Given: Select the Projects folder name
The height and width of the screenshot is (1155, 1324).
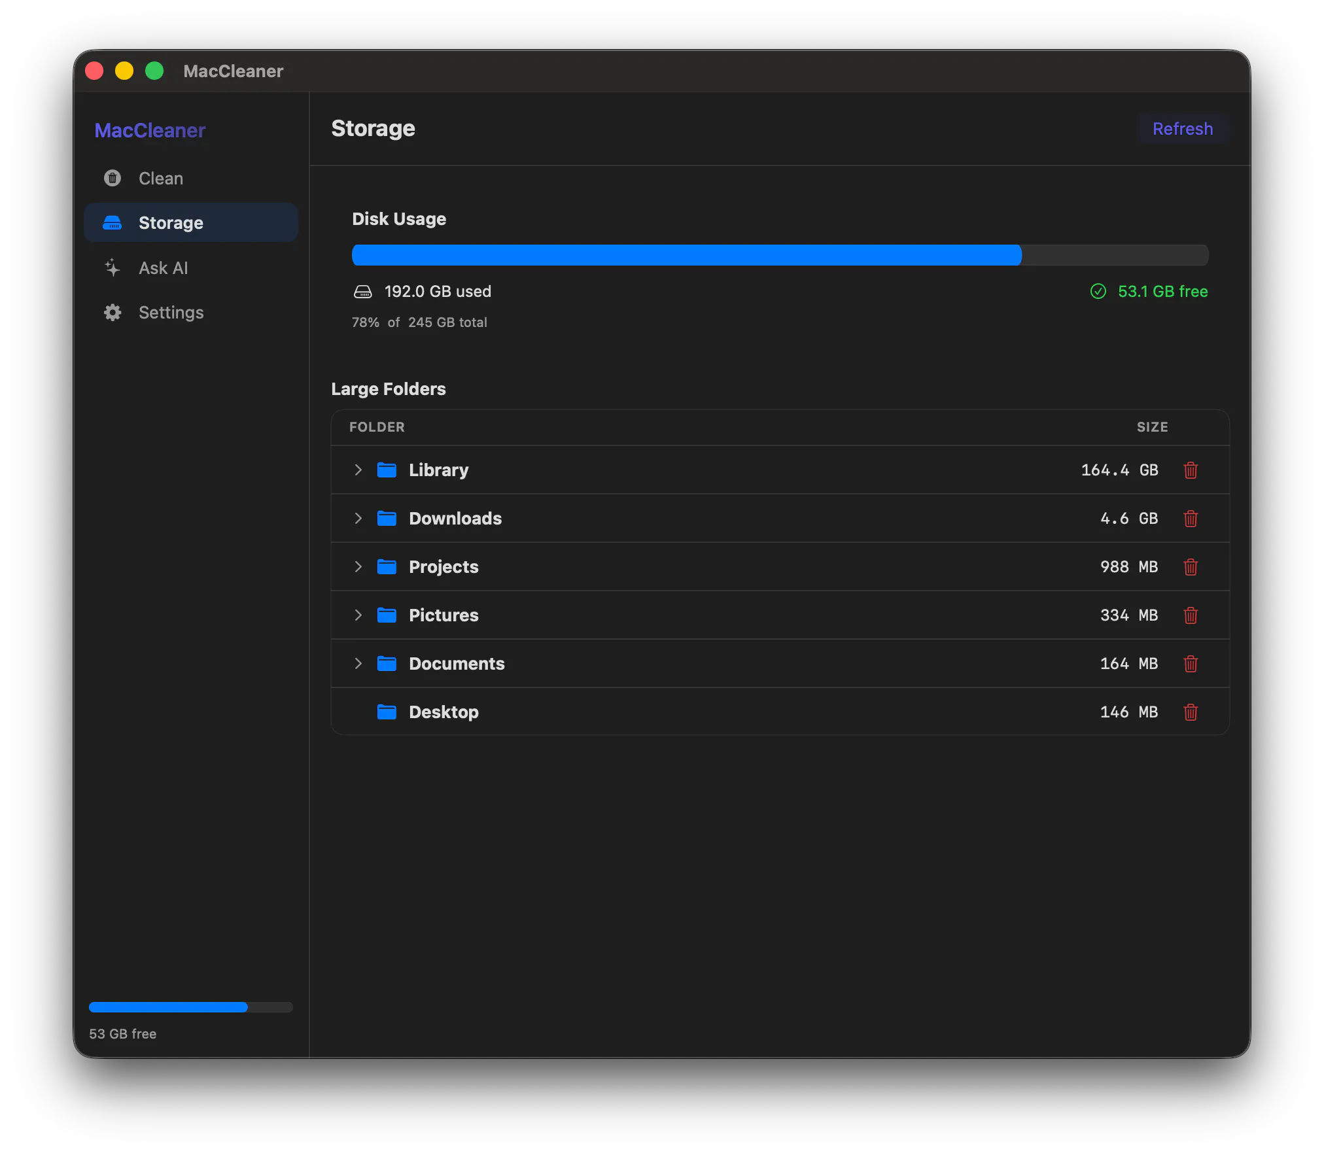Looking at the screenshot, I should tap(444, 567).
